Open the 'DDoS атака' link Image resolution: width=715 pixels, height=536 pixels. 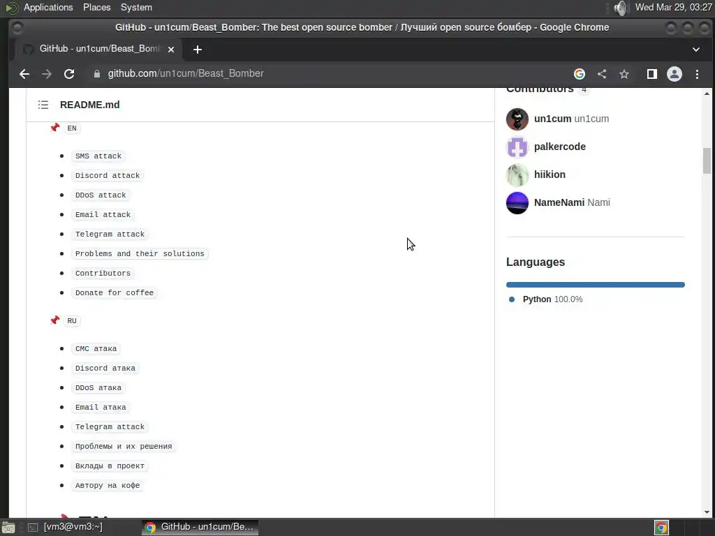pyautogui.click(x=98, y=388)
